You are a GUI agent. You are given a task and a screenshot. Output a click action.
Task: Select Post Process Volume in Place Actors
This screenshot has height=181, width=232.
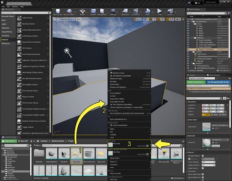[33, 103]
